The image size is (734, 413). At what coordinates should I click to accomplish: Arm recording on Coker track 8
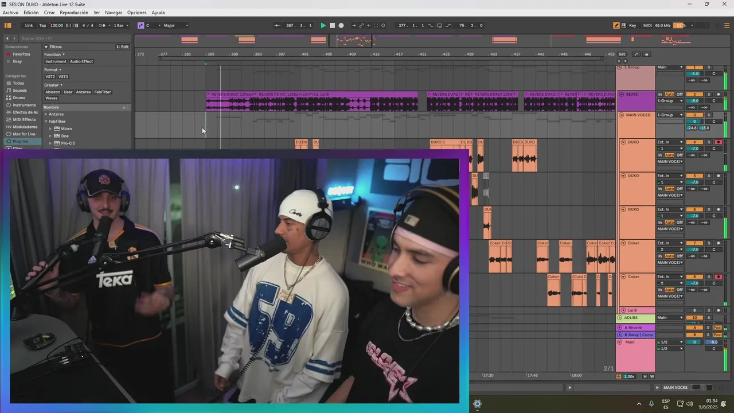[719, 276]
